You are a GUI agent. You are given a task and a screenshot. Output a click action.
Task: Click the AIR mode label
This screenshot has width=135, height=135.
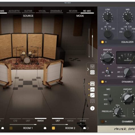pos(119,72)
